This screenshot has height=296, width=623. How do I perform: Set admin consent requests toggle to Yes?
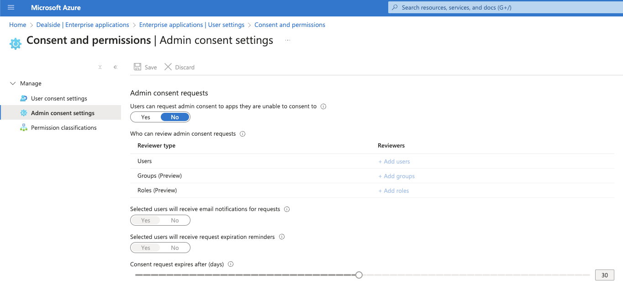pos(146,117)
